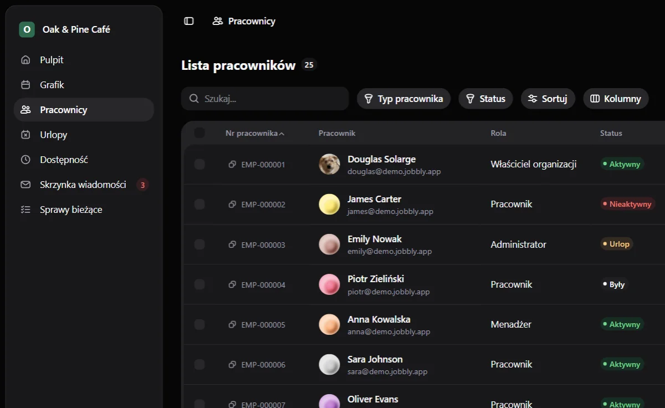Open Anna Kowalska's profile name
Screen dimensions: 665x408
(379, 319)
